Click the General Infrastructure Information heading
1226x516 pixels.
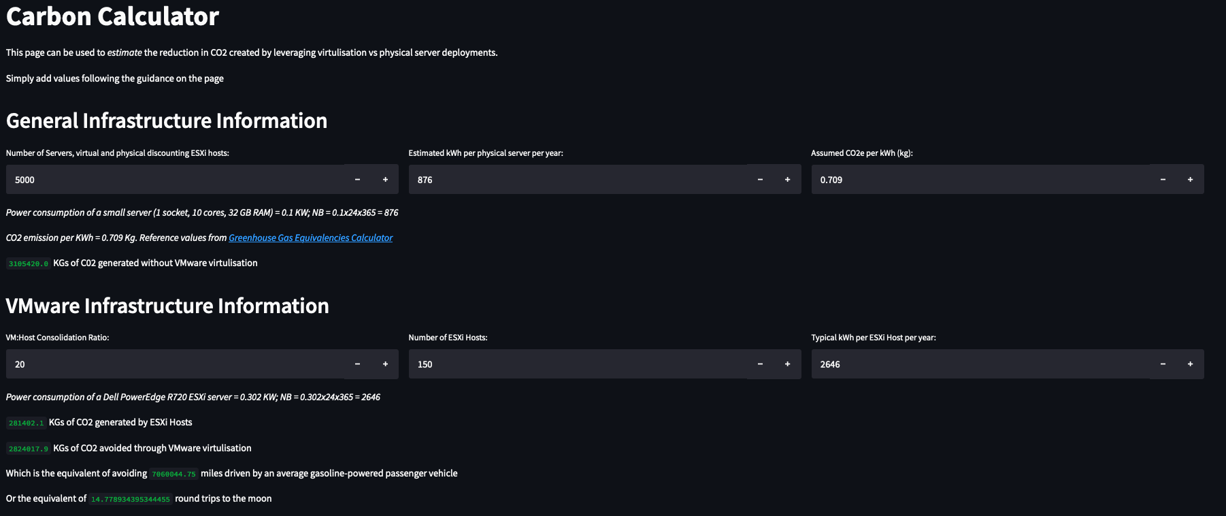coord(167,120)
